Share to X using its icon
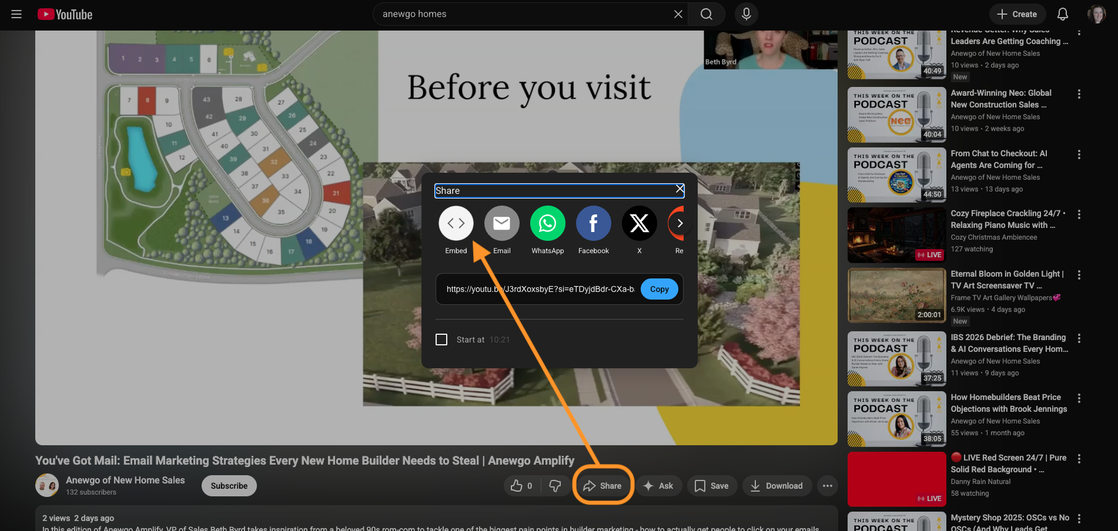1118x531 pixels. pyautogui.click(x=639, y=224)
